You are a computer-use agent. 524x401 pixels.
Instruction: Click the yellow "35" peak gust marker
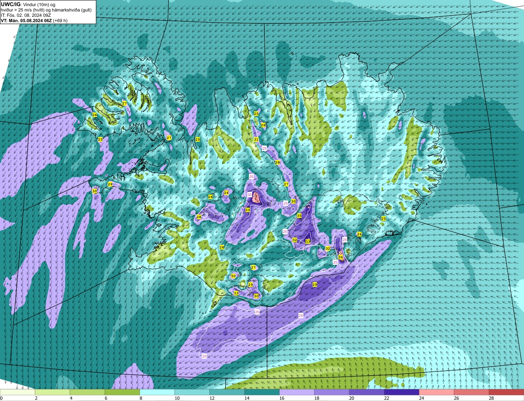[x=299, y=216]
